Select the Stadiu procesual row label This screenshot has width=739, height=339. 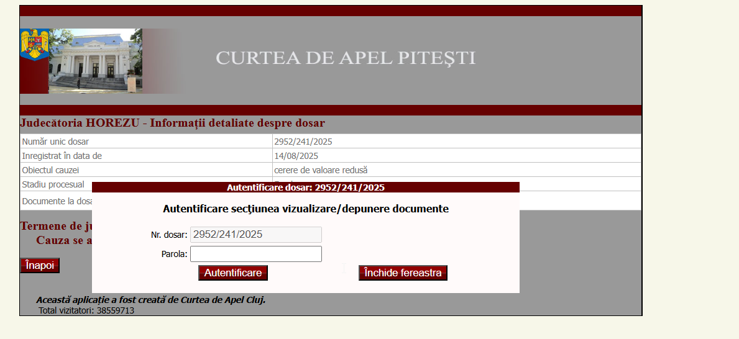(x=53, y=184)
